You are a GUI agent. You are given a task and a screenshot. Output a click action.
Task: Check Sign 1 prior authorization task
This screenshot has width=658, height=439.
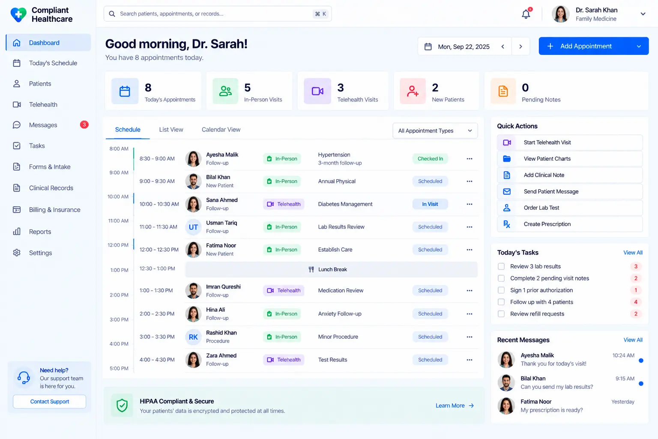click(x=501, y=290)
